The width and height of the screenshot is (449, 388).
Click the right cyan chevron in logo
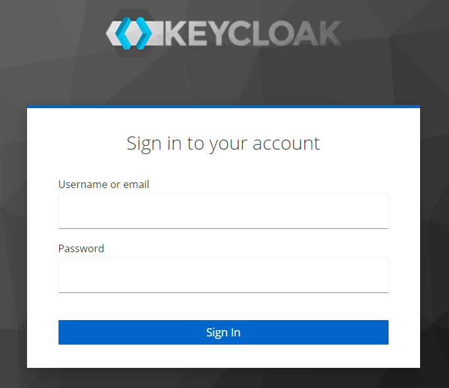[144, 33]
